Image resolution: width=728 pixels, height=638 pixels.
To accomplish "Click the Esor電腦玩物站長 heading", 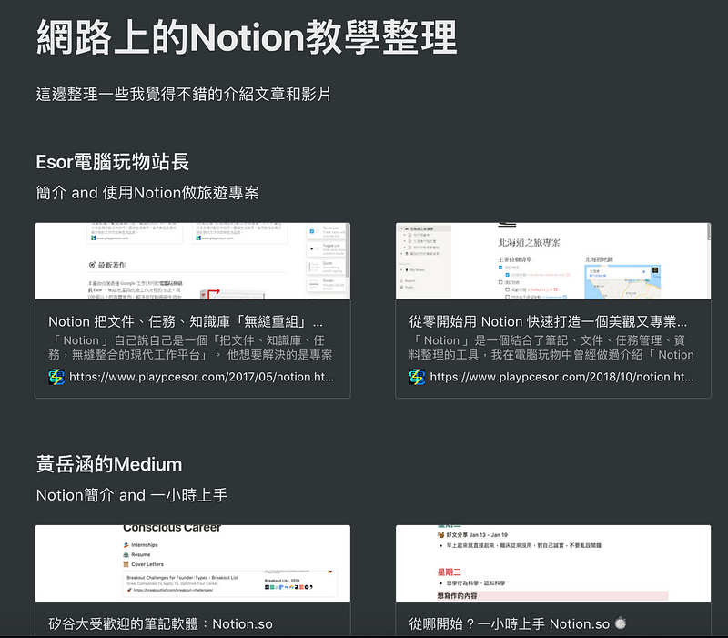I will pos(112,162).
